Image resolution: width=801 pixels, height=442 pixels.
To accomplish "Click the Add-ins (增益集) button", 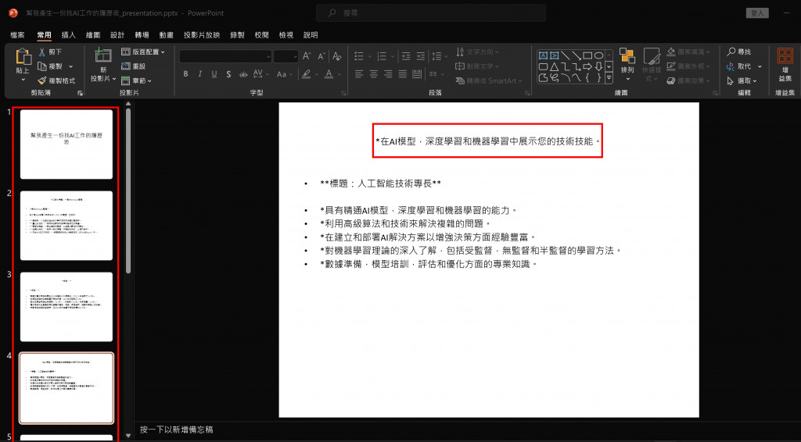I will click(x=785, y=65).
